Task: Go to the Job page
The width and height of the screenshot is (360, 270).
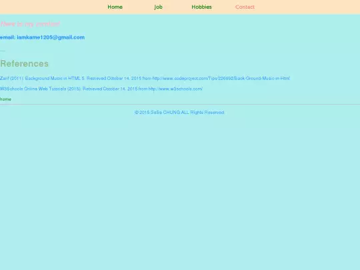Action: [x=158, y=7]
